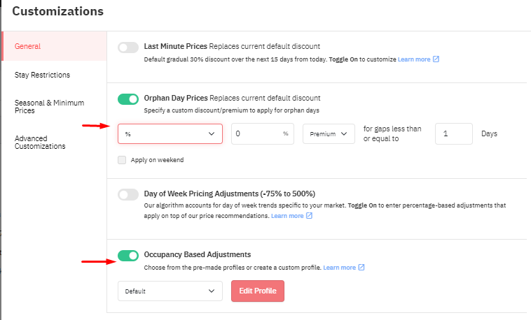Enable Day of Week Pricing Adjustments
The image size is (531, 320).
pos(128,195)
